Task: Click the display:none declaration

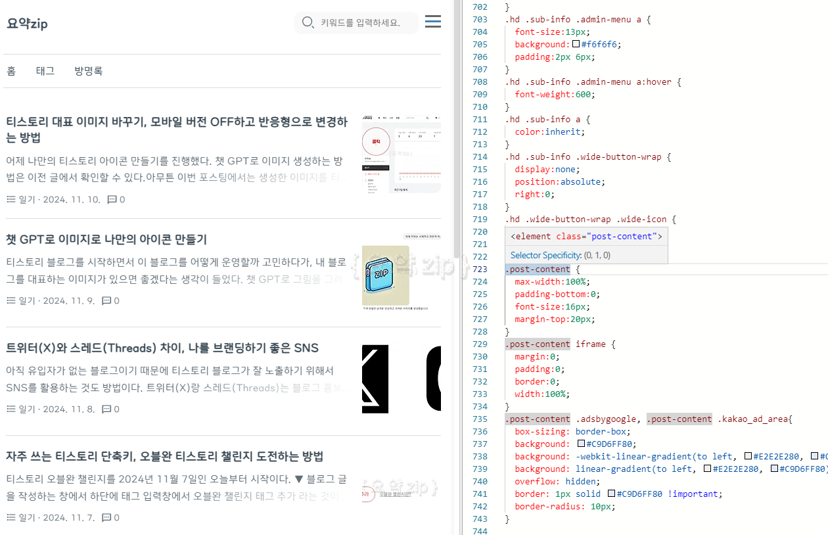Action: [547, 169]
